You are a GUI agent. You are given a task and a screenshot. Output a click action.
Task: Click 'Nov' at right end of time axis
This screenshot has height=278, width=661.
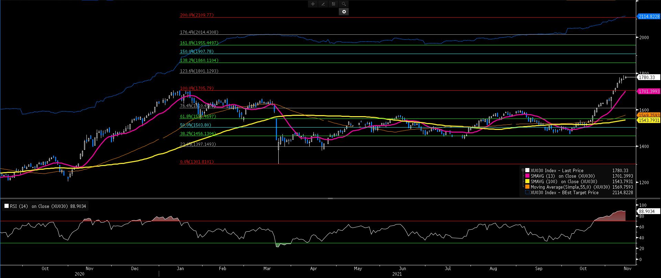click(628, 269)
